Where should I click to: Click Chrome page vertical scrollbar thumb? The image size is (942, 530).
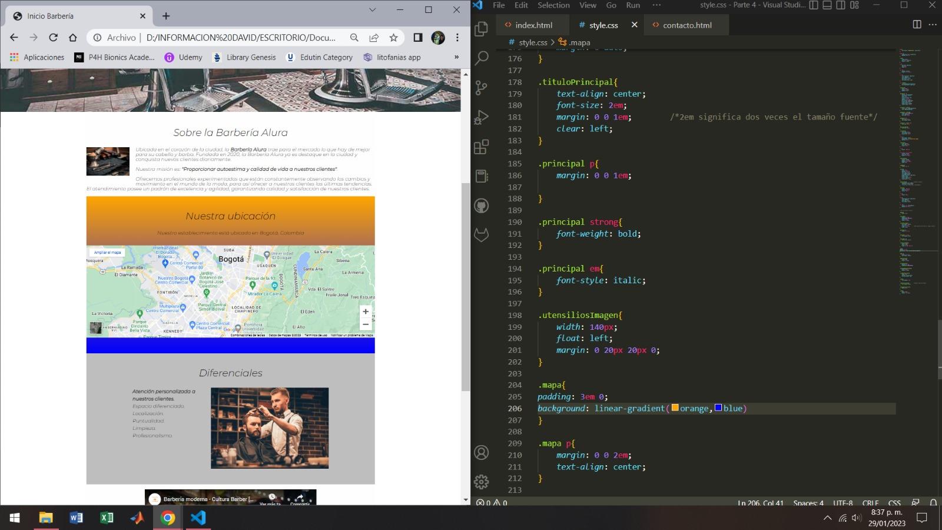click(x=465, y=287)
